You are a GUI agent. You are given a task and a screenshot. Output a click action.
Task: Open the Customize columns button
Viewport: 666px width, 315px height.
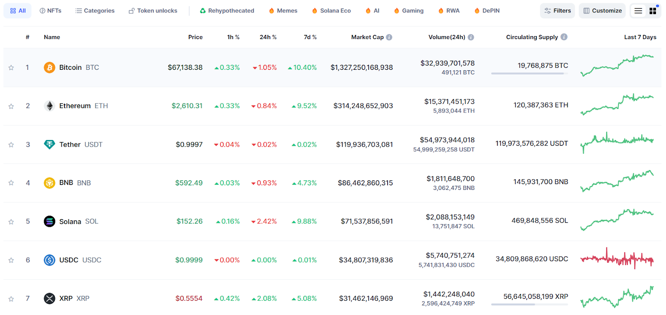click(x=602, y=11)
